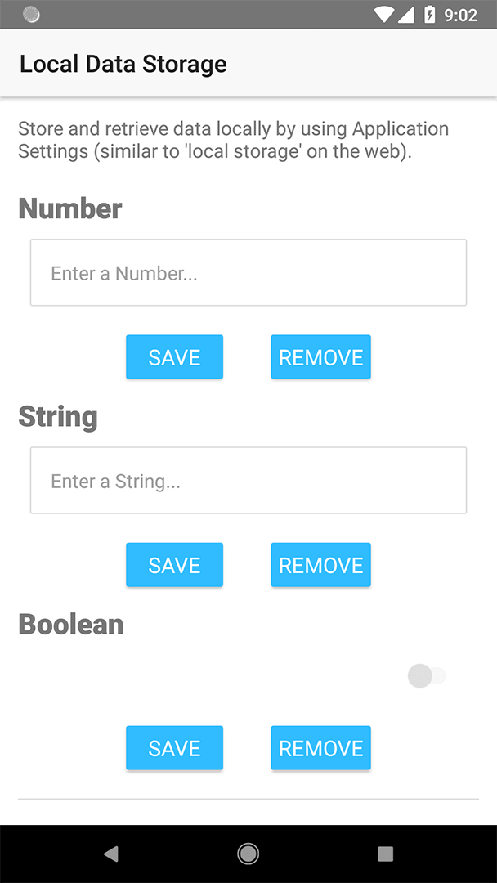Image resolution: width=497 pixels, height=883 pixels.
Task: Remove the stored Number value
Action: click(x=320, y=356)
